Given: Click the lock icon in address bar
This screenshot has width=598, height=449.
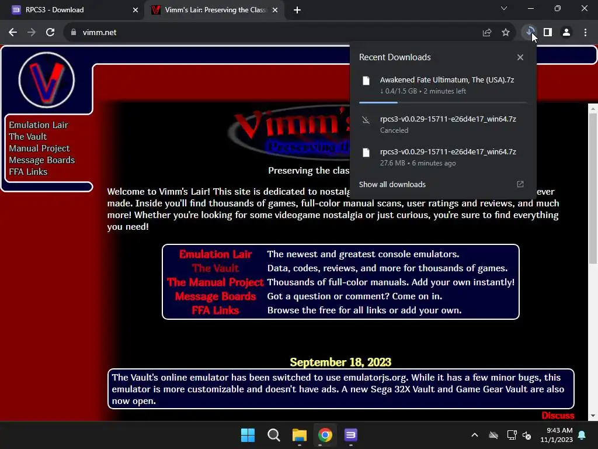Looking at the screenshot, I should coord(74,33).
